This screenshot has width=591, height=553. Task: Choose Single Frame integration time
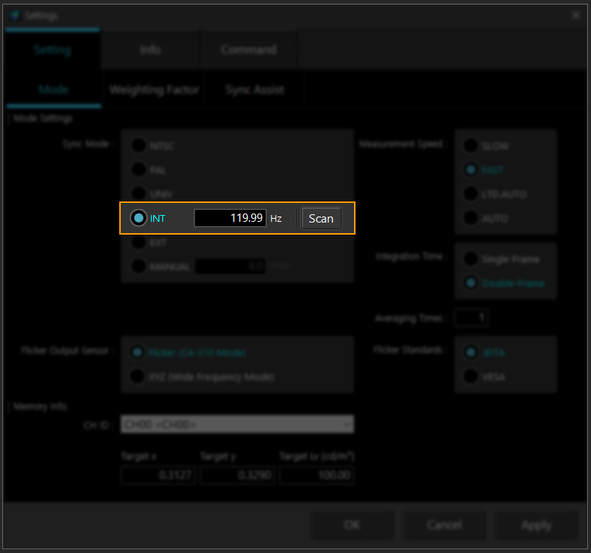click(471, 260)
